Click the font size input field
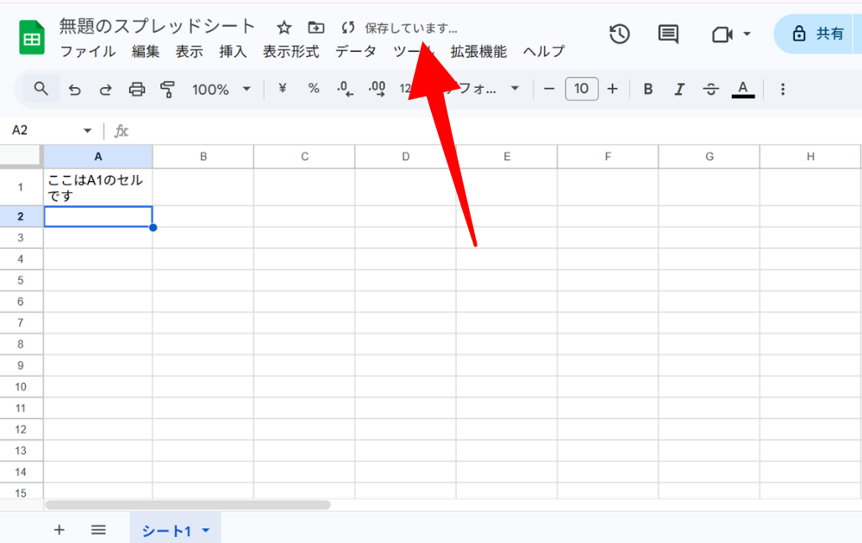The image size is (862, 543). click(582, 89)
